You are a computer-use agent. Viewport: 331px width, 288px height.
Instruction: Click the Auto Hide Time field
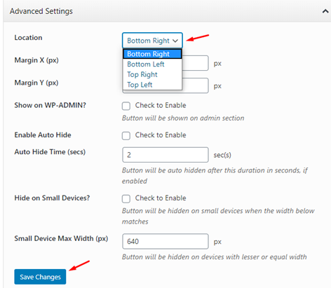pyautogui.click(x=165, y=155)
